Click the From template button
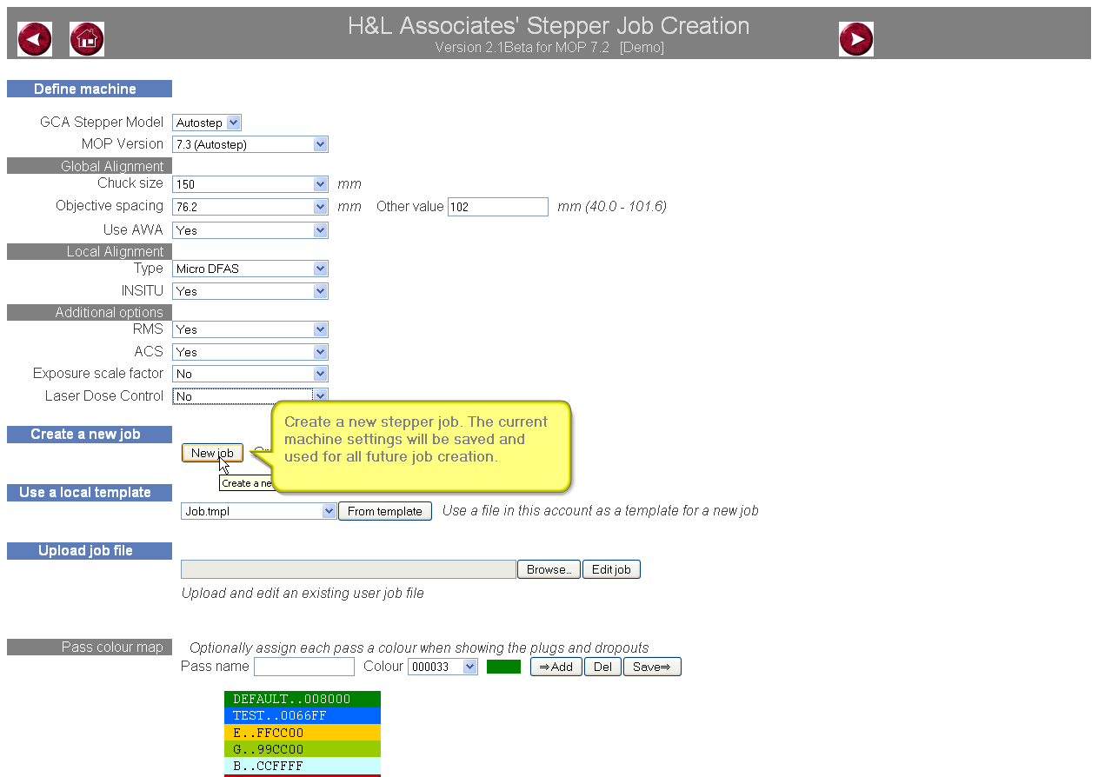The image size is (1098, 777). 385,511
